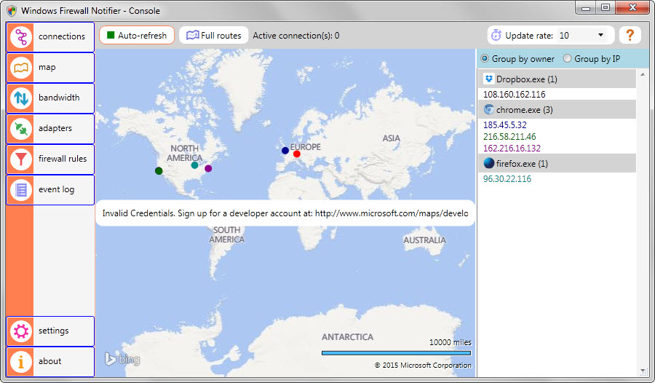This screenshot has height=383, width=655.
Task: Select the bandwidth arrows icon
Action: pos(21,98)
